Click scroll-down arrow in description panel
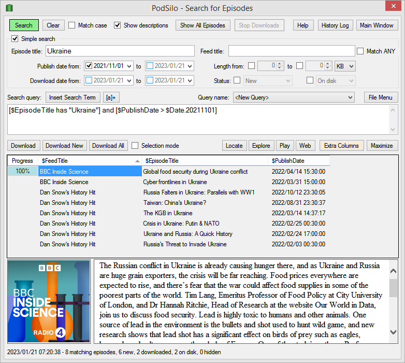 tap(393, 332)
